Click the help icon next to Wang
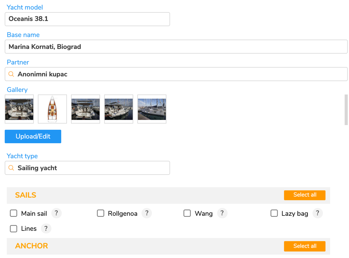The width and height of the screenshot is (349, 258). [222, 213]
